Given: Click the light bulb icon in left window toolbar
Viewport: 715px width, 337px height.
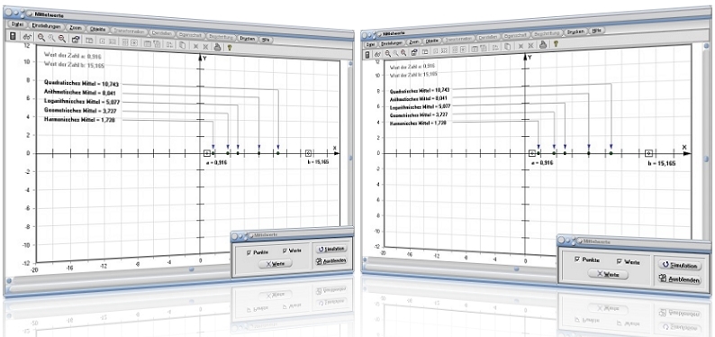Looking at the screenshot, I should (230, 47).
